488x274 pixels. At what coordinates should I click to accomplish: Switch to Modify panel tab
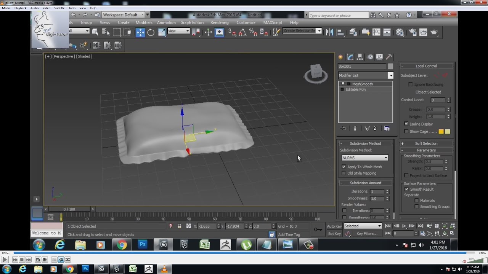click(350, 57)
